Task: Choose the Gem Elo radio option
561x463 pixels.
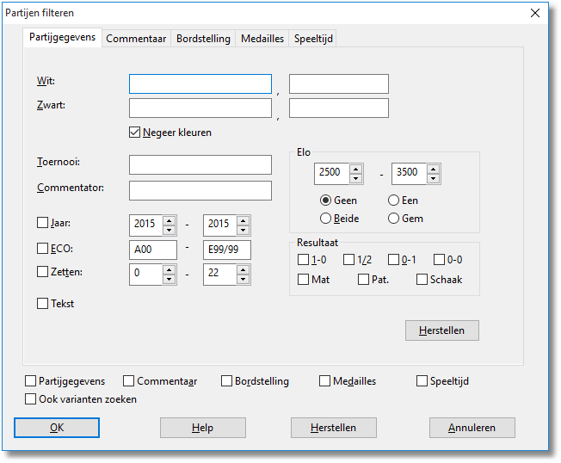Action: [394, 219]
